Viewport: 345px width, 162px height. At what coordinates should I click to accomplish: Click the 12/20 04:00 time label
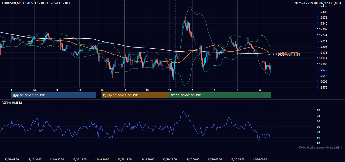[x=237, y=160]
